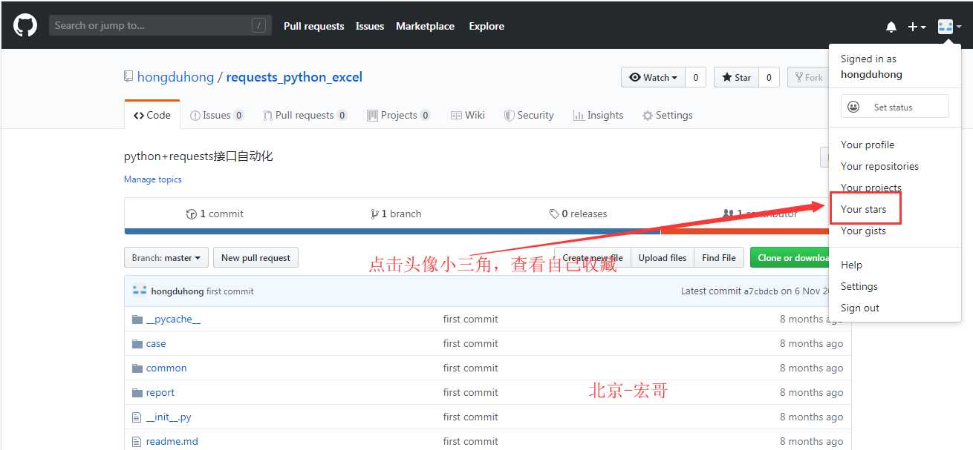This screenshot has height=450, width=973.
Task: Open the hongduhong commit author link
Action: pyautogui.click(x=177, y=291)
